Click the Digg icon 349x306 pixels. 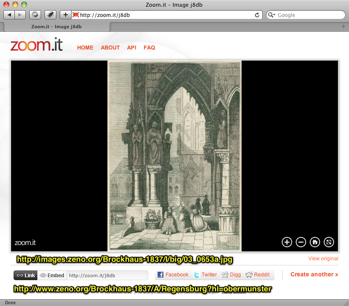pyautogui.click(x=225, y=275)
